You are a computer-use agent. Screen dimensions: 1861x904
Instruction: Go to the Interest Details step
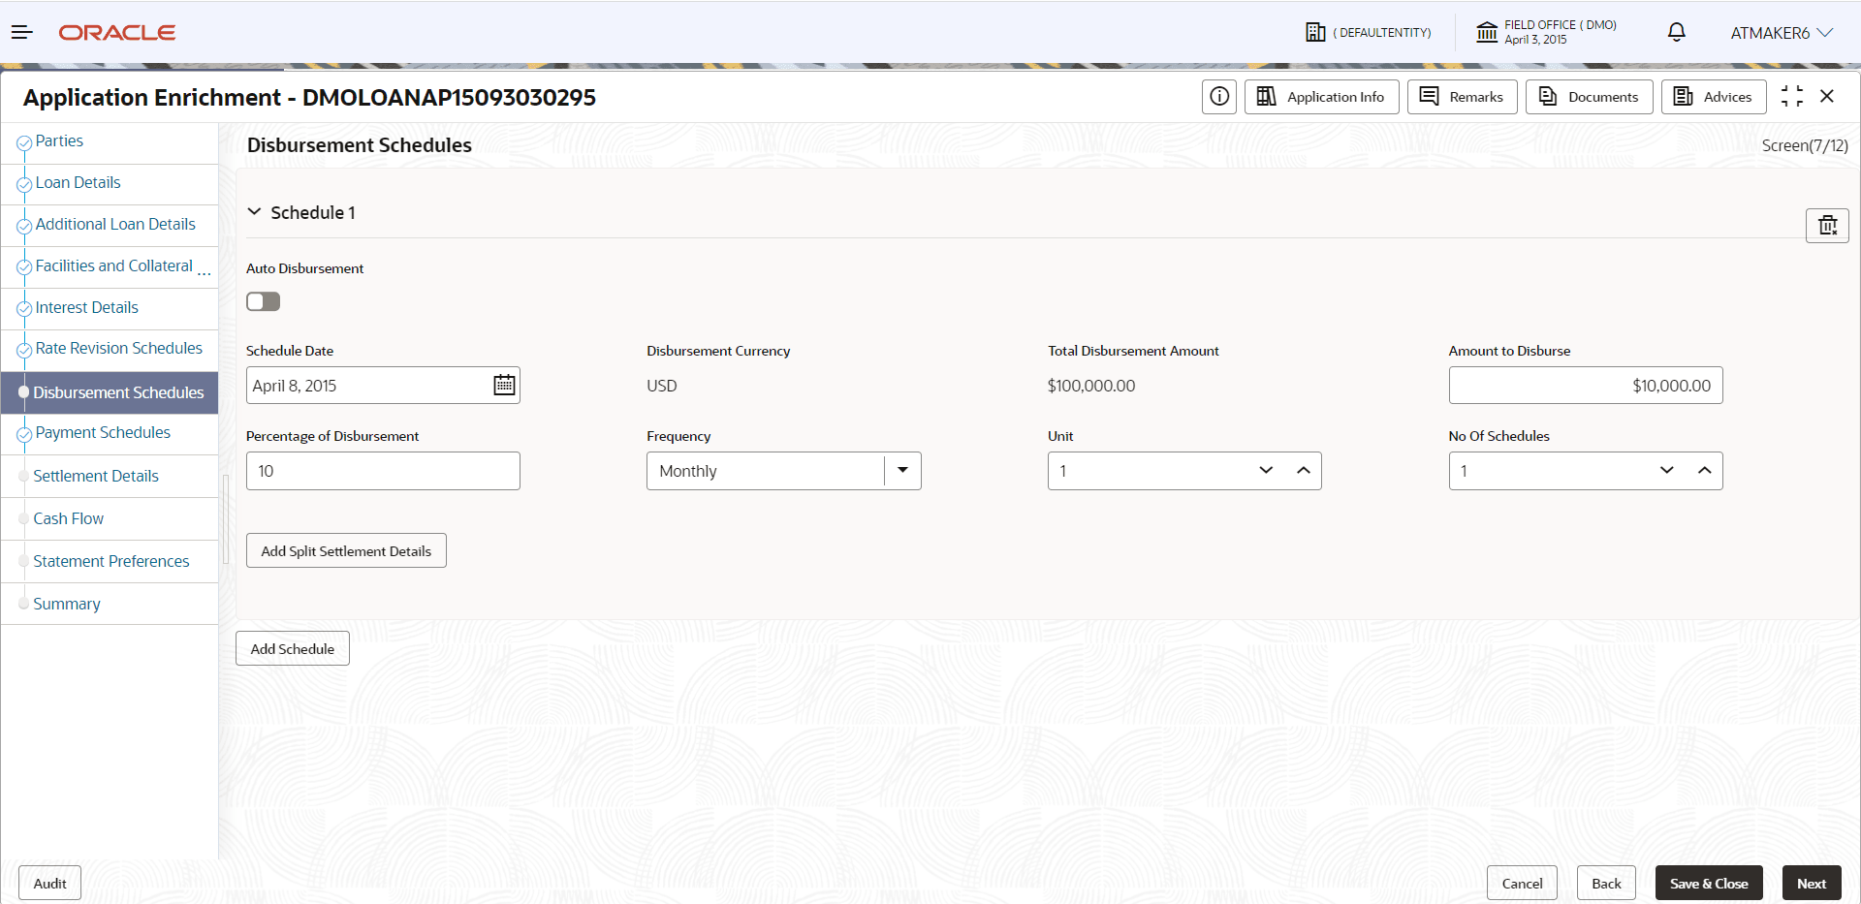point(87,308)
